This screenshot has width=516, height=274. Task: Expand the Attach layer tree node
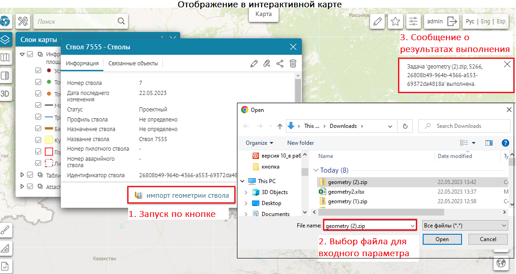22,186
